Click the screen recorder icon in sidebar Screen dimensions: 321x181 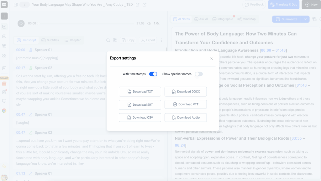pyautogui.click(x=4, y=68)
